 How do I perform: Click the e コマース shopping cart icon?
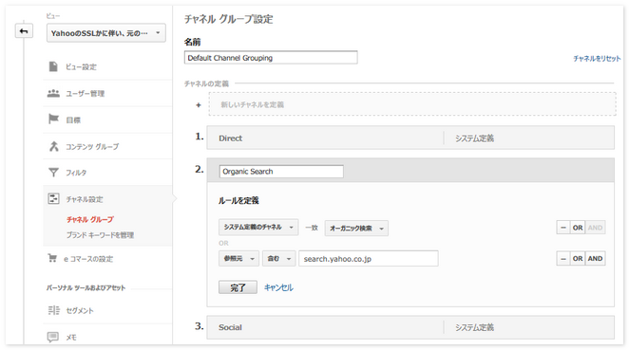coord(52,258)
